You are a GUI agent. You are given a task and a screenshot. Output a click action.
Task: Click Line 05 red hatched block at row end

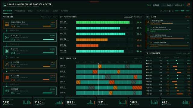[137, 88]
